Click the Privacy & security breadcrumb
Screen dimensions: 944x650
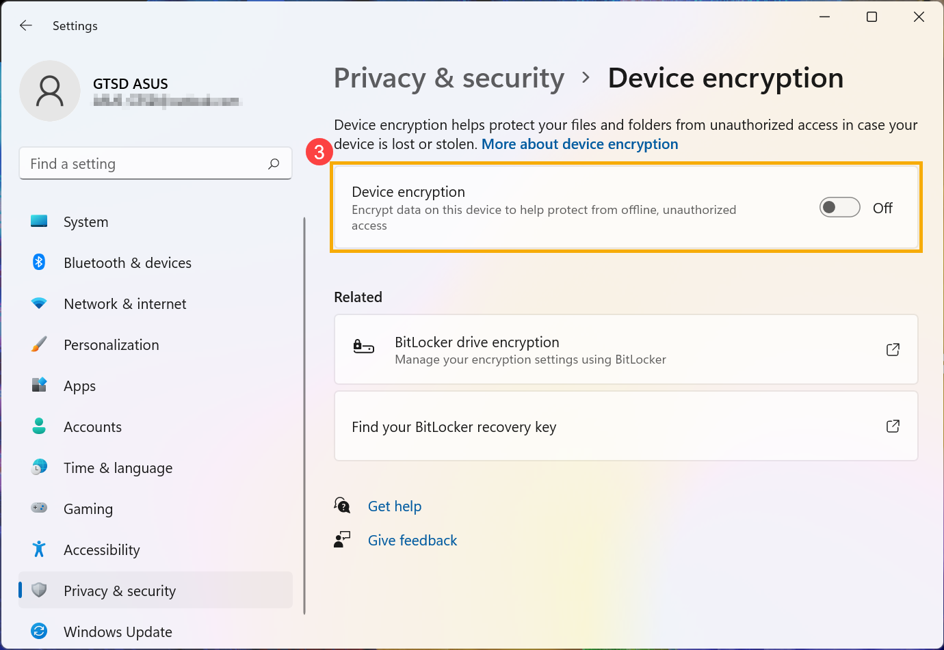click(449, 78)
